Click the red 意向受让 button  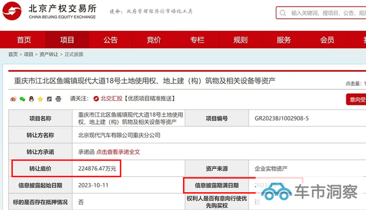click(356, 99)
